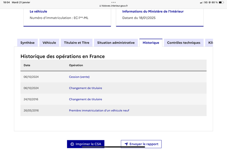Click Changement de titulaire dated 06/10/2024
227x149 pixels.
(85, 88)
